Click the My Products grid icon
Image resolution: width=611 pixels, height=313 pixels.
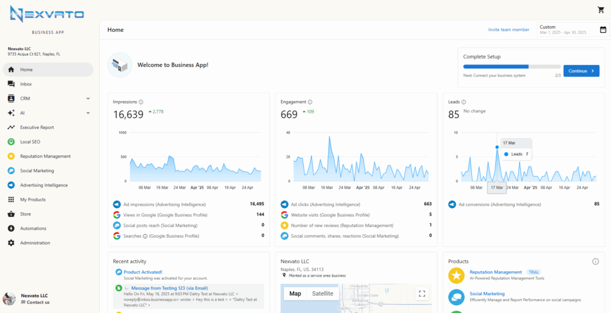(x=11, y=200)
